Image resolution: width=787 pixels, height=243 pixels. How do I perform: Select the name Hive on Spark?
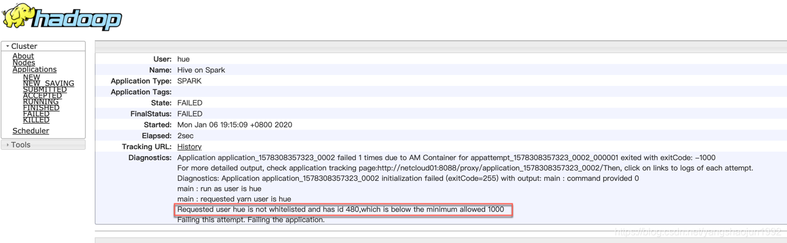201,70
